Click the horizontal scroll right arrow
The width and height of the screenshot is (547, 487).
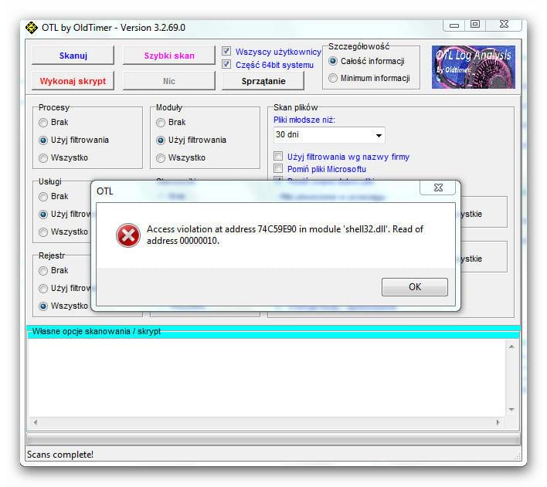coord(498,422)
